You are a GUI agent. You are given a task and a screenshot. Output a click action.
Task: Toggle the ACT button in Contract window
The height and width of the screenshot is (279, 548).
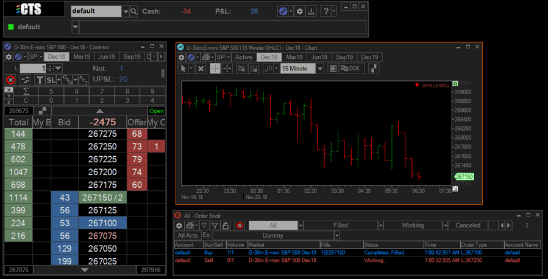point(84,80)
